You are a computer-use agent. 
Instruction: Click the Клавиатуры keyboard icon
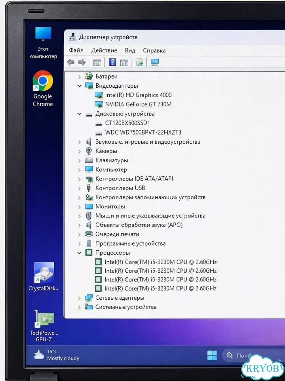click(x=89, y=160)
